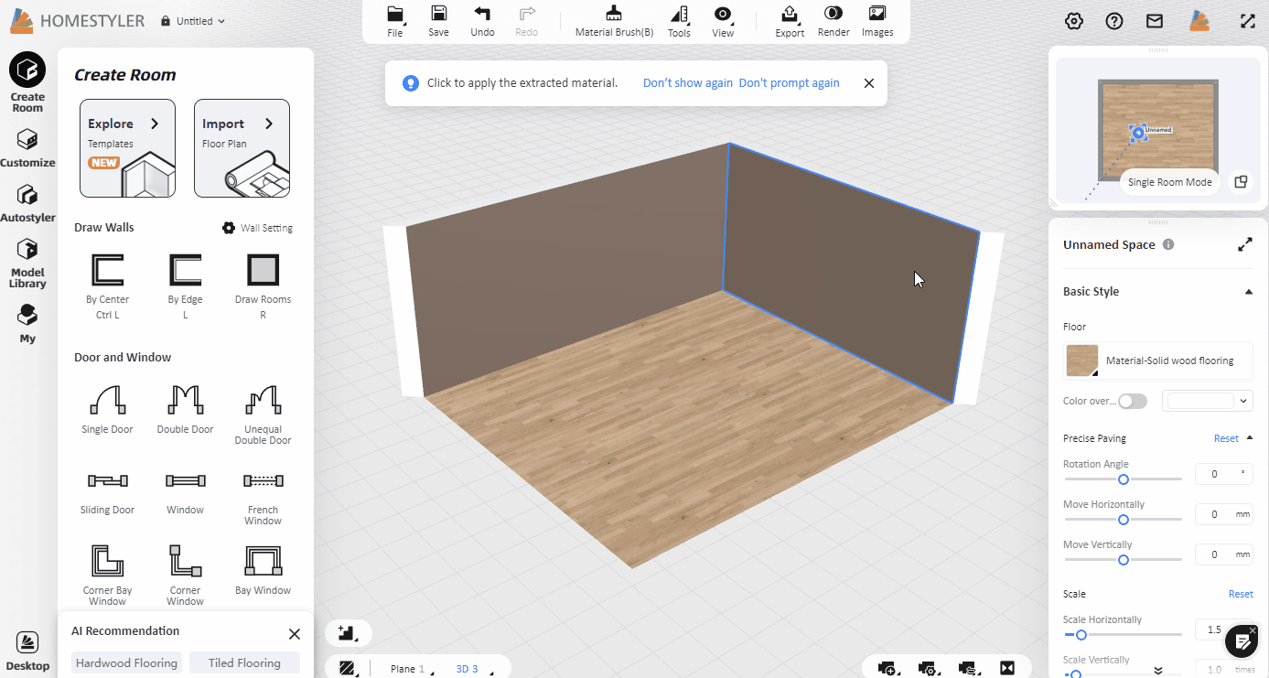Select the Single Door item

click(107, 408)
